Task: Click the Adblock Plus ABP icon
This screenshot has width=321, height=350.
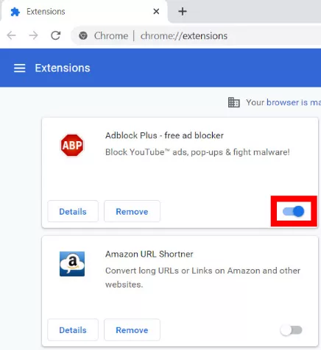Action: 72,146
